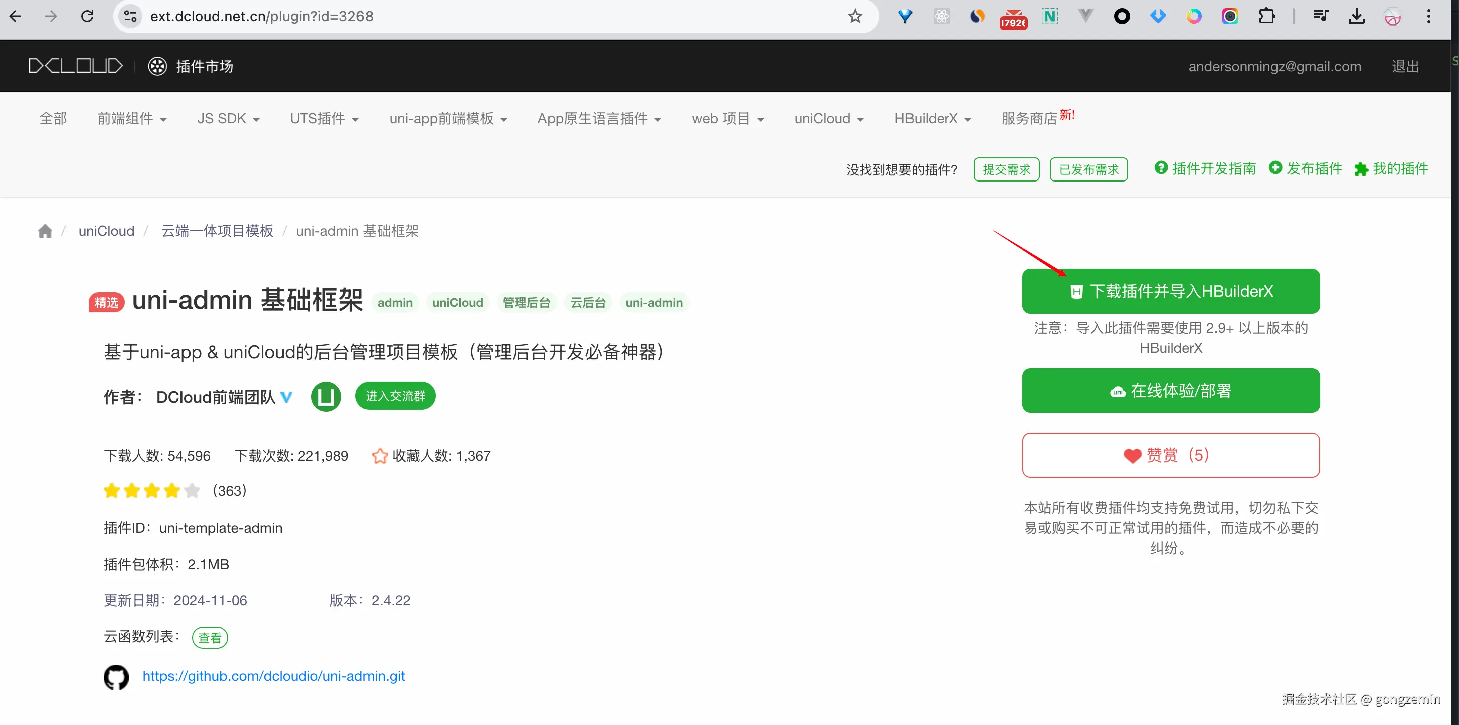Select the 全部 category tab

coord(53,119)
